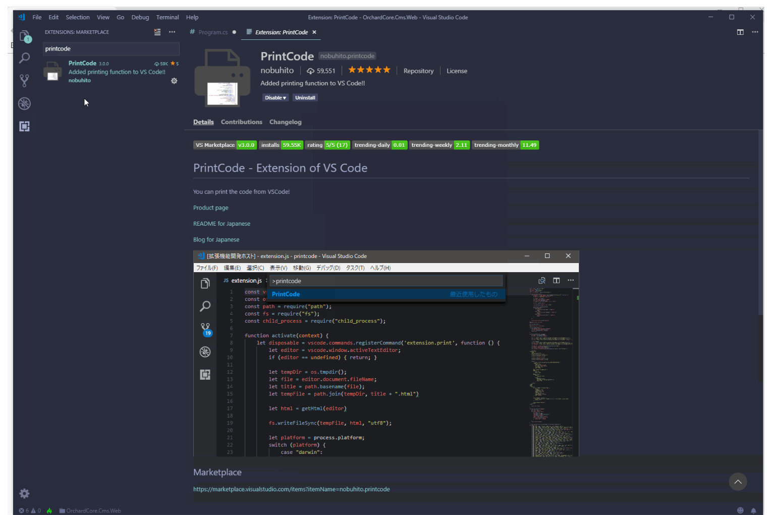Click the errors and warnings indicator in status bar
The image size is (767, 515).
[30, 510]
